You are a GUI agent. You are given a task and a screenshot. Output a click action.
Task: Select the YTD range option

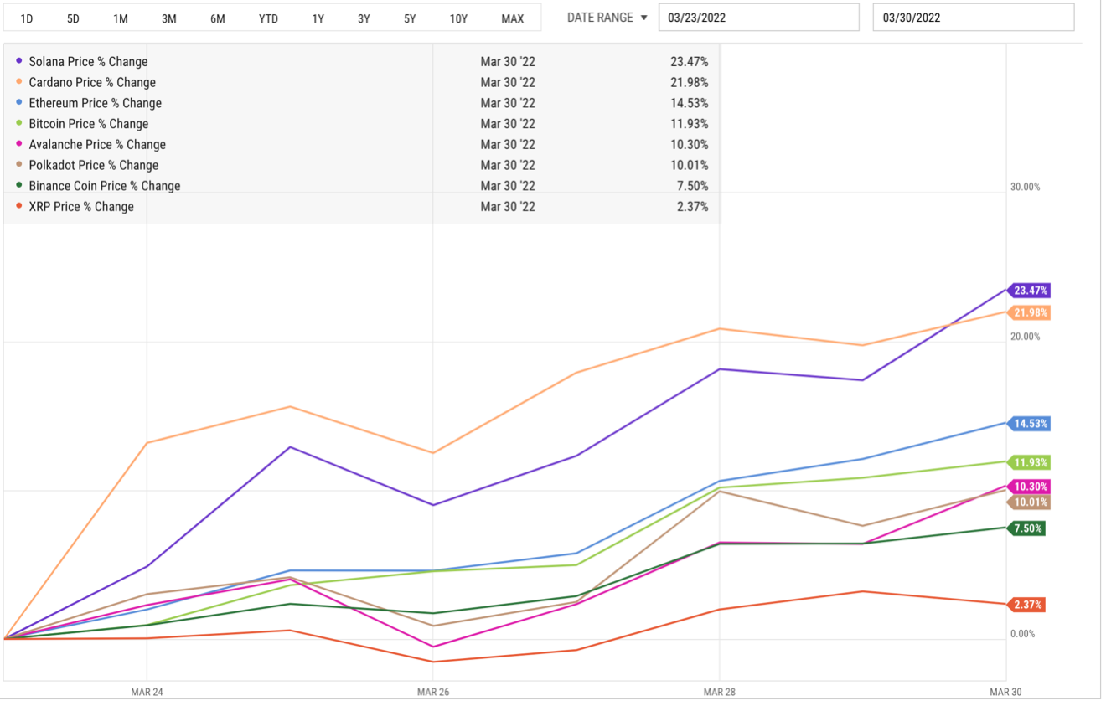[268, 18]
